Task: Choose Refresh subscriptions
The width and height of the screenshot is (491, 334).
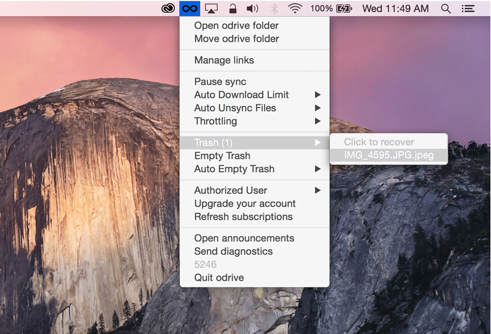Action: (x=255, y=217)
